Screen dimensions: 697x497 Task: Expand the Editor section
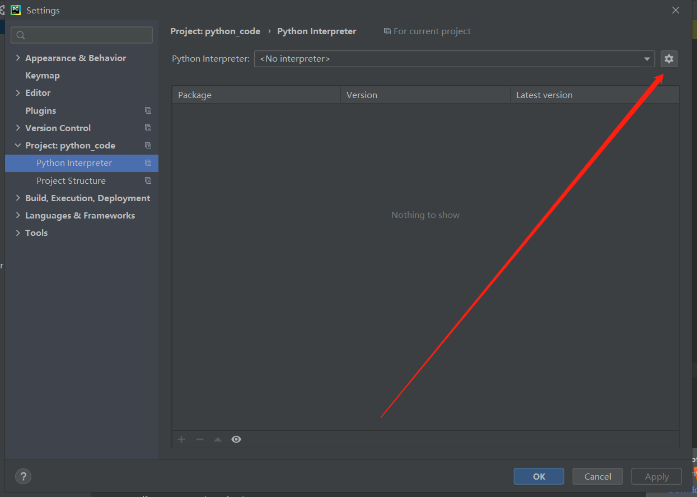click(x=18, y=92)
